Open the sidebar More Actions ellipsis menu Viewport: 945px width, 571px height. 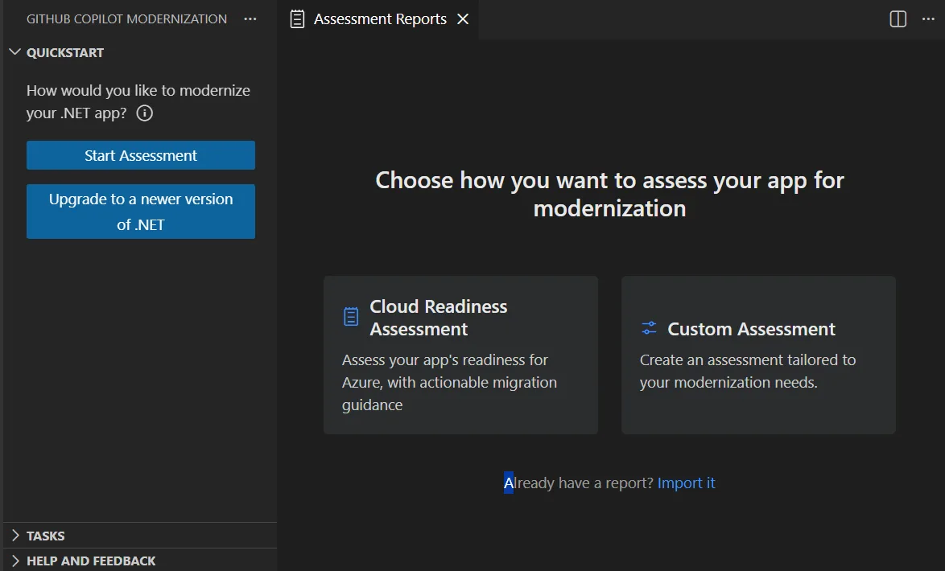coord(250,18)
